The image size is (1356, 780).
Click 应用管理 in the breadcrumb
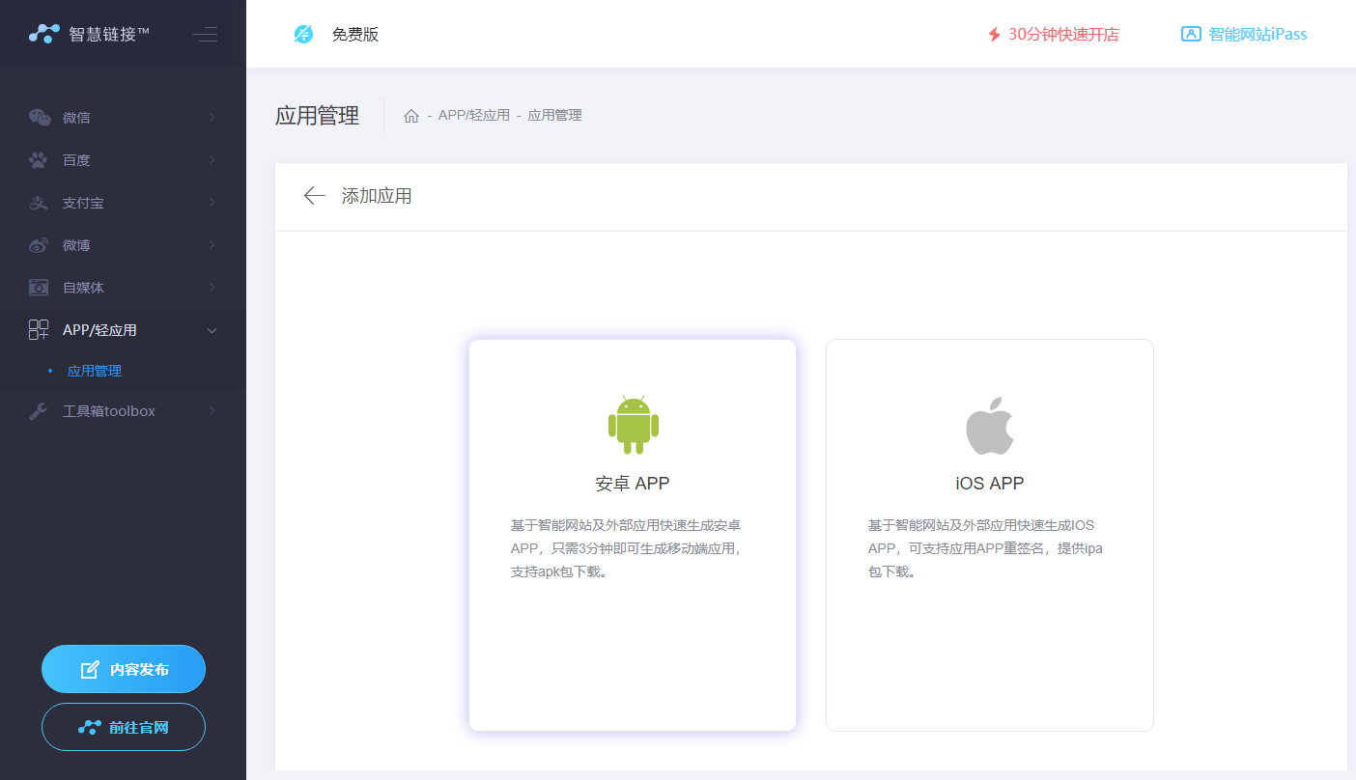pos(554,116)
